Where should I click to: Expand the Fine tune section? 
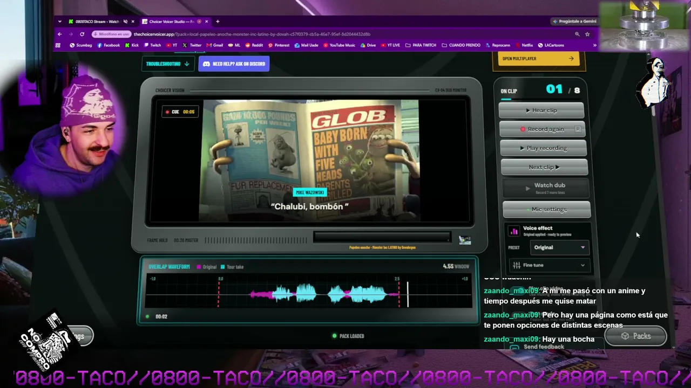point(550,265)
